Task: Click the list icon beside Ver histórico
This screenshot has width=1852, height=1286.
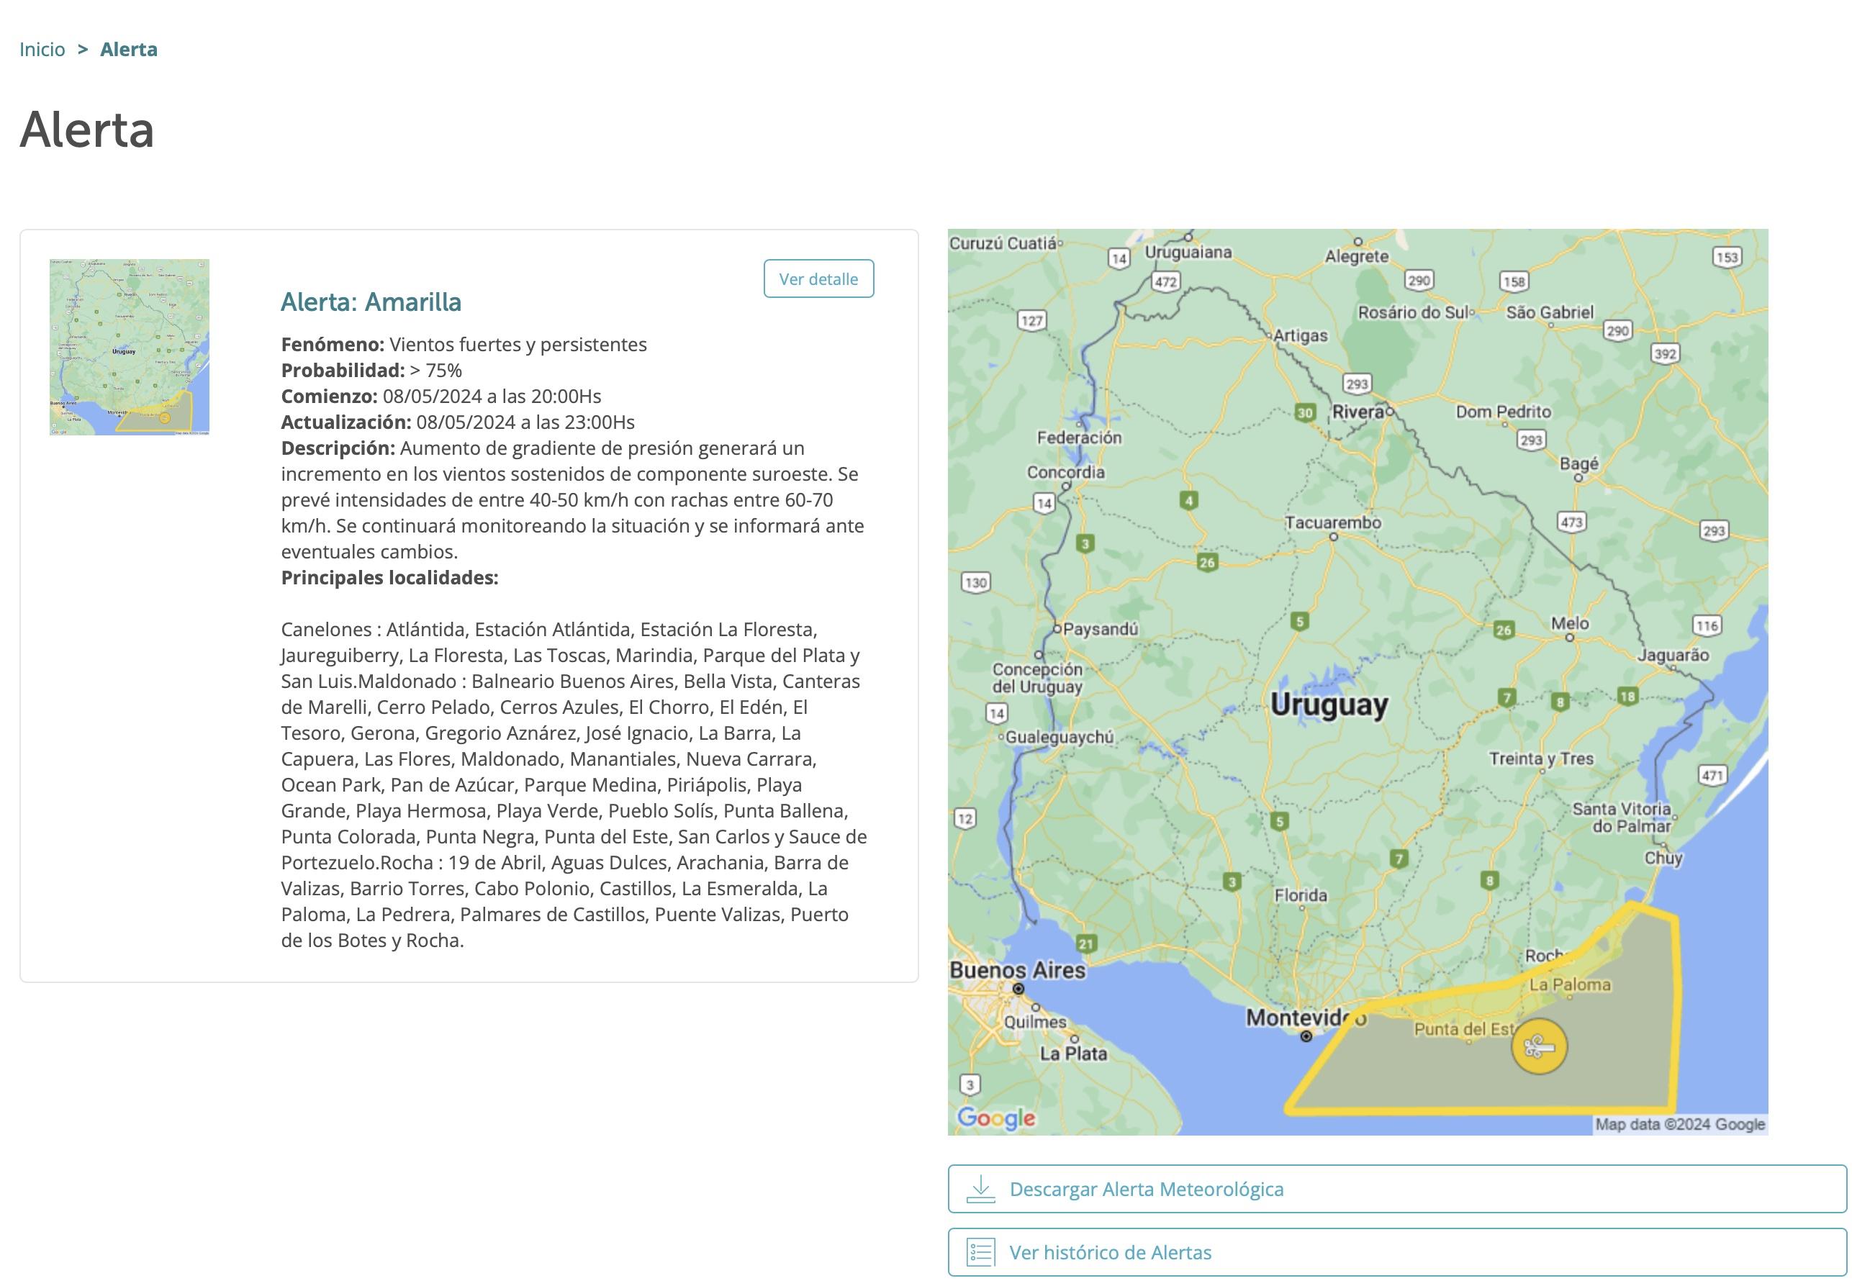Action: [980, 1252]
